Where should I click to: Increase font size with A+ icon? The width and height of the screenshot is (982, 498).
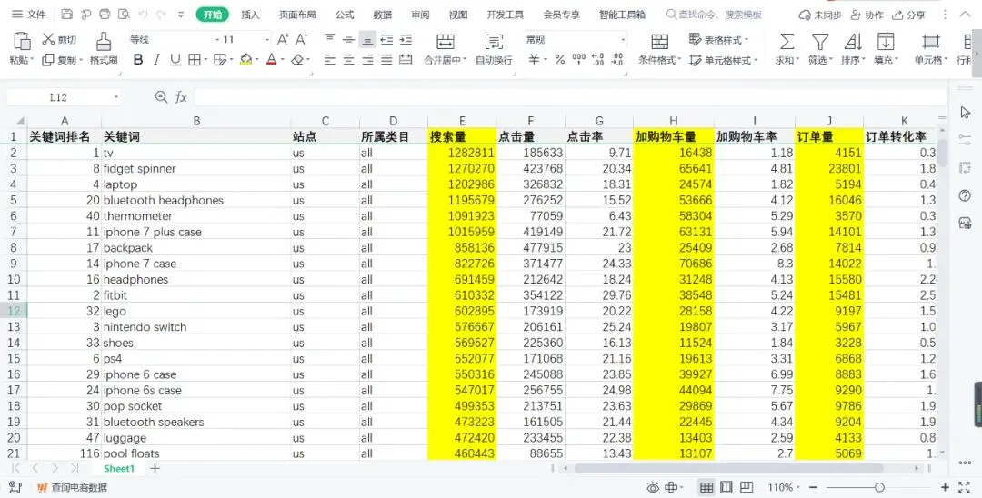point(283,39)
